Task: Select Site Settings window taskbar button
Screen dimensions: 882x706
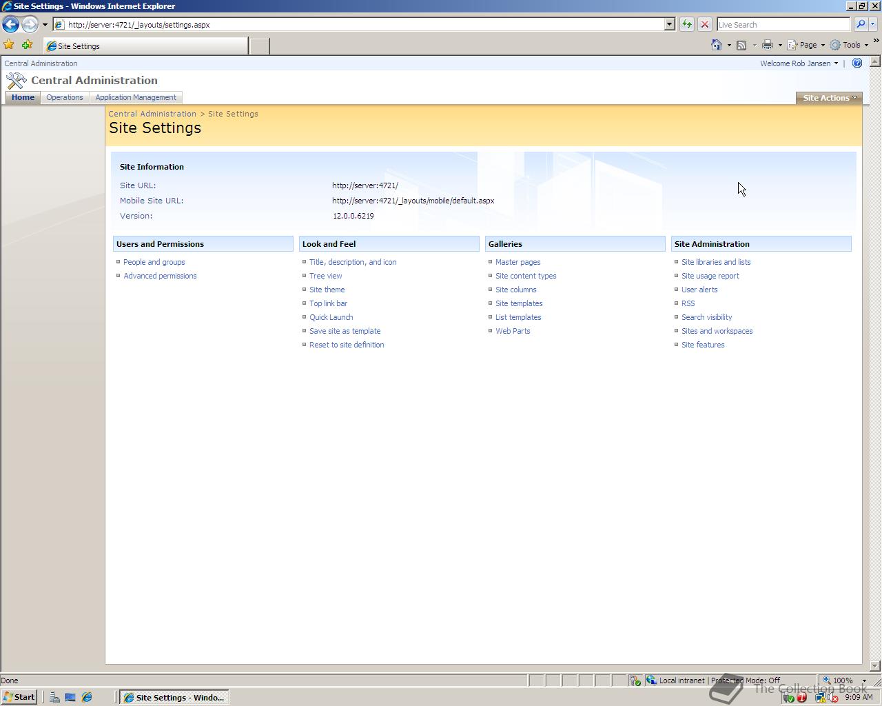Action: tap(175, 697)
